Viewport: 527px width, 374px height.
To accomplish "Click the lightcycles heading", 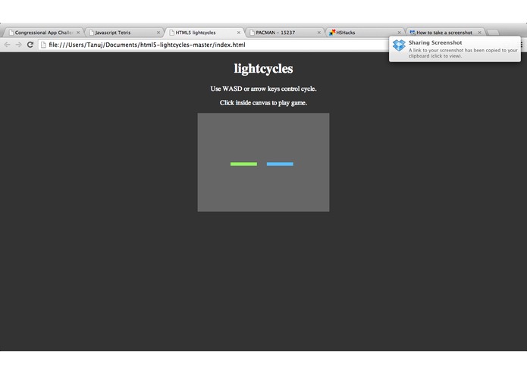I will (264, 68).
